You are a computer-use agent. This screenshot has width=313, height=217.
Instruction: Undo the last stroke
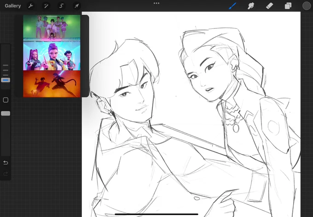tap(6, 163)
